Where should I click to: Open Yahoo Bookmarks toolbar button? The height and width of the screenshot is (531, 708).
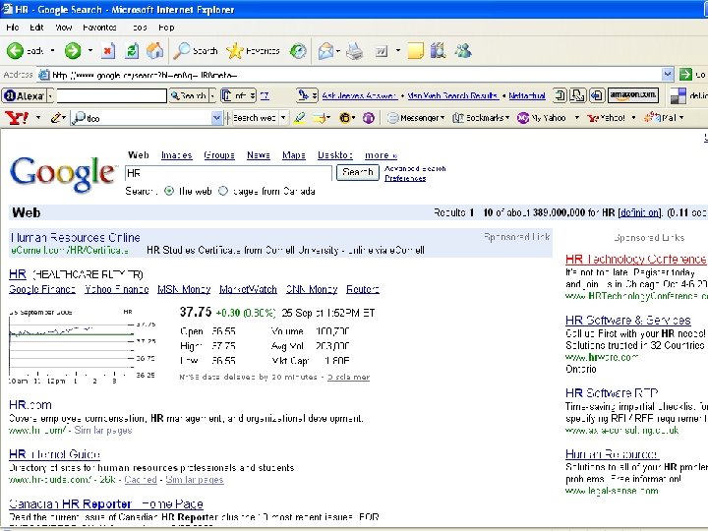(x=481, y=118)
